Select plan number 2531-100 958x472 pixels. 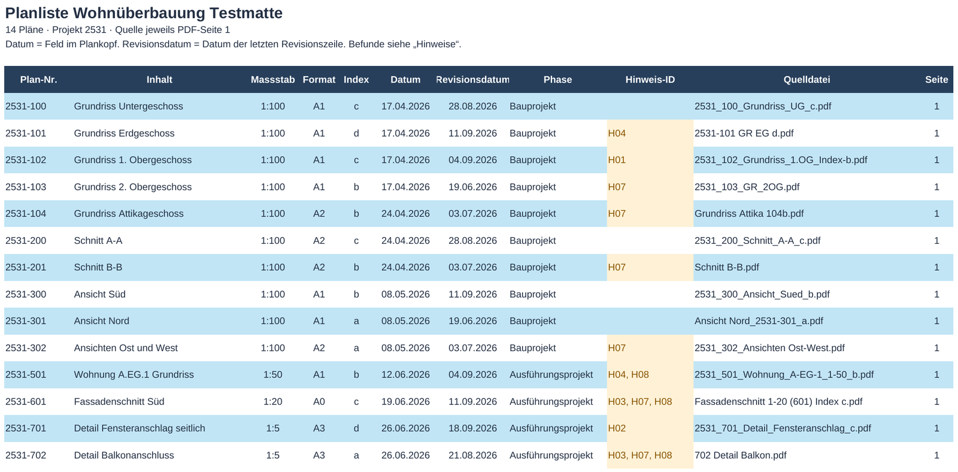[x=26, y=107]
